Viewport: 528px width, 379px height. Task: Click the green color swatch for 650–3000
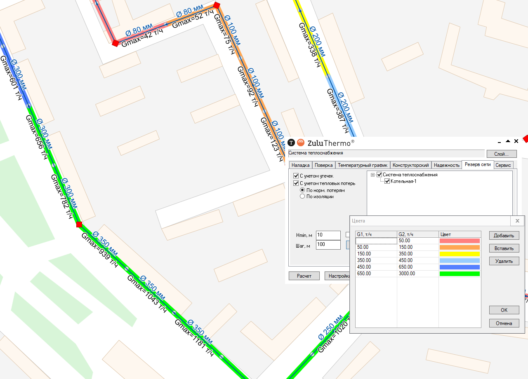click(460, 274)
